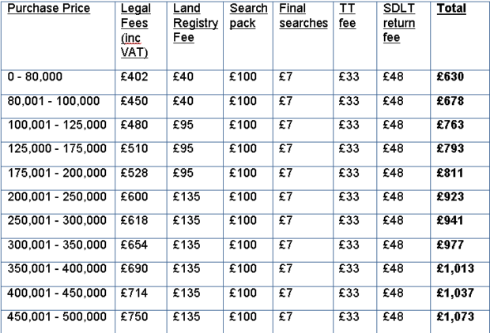Image resolution: width=490 pixels, height=333 pixels.
Task: Select the £941 total cell
Action: click(450, 220)
